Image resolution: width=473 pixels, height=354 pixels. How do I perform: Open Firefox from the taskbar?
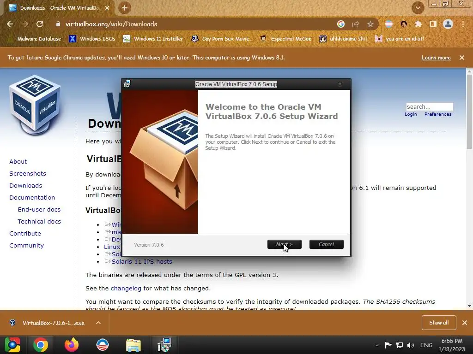click(72, 345)
